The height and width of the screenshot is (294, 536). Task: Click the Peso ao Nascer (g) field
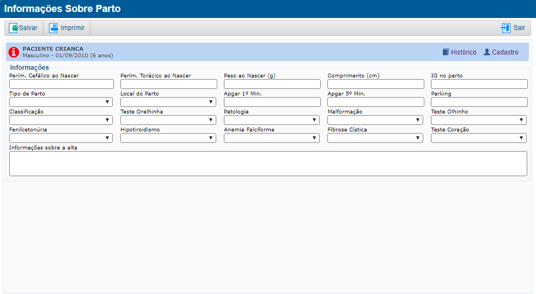coord(272,84)
